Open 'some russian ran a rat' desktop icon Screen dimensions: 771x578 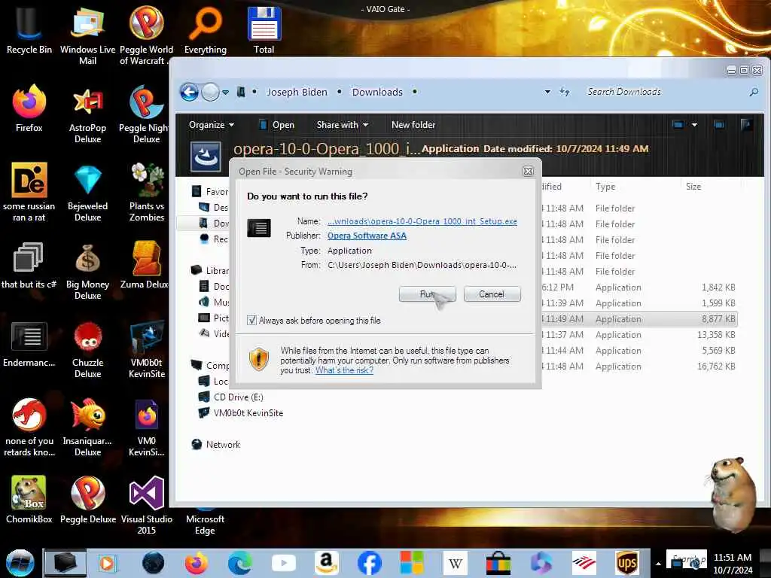click(29, 192)
